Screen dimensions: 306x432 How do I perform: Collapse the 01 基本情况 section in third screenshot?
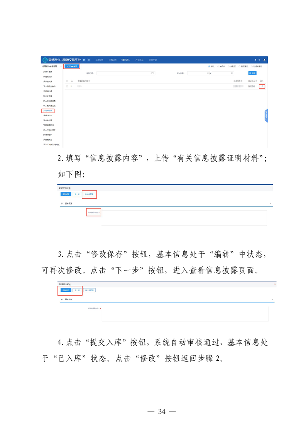[x=272, y=299]
